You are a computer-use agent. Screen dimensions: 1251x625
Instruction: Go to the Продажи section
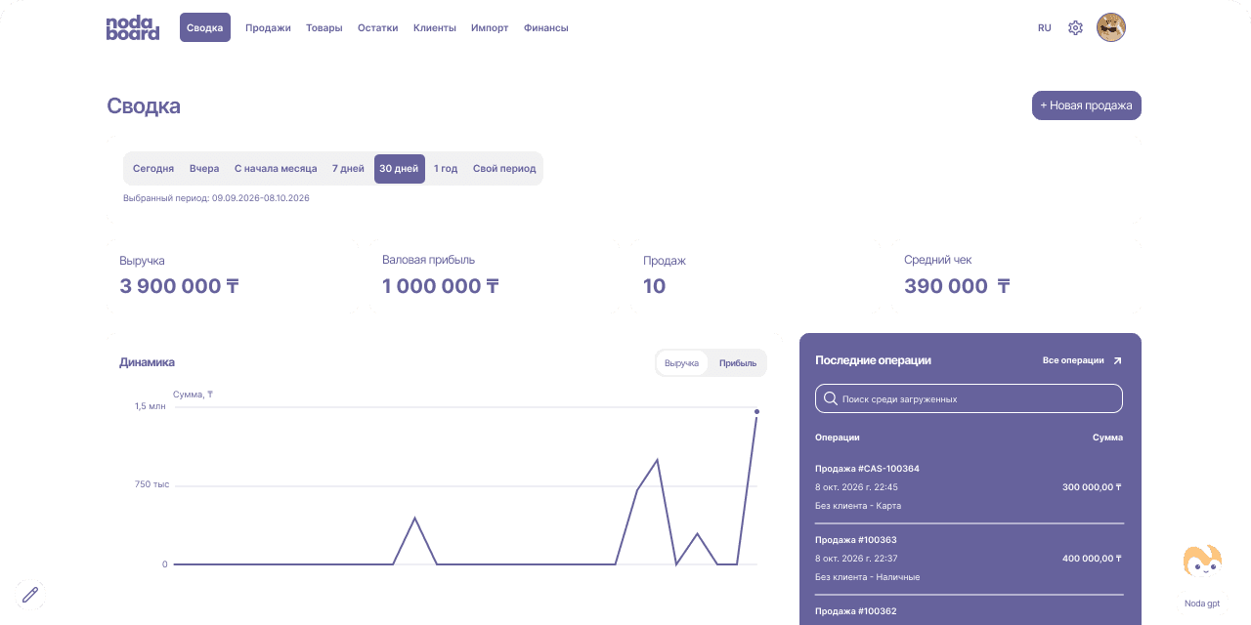[268, 28]
